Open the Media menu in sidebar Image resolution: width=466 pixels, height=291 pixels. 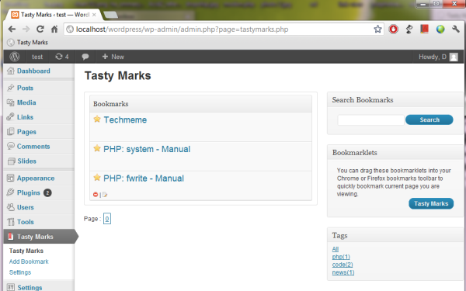26,102
